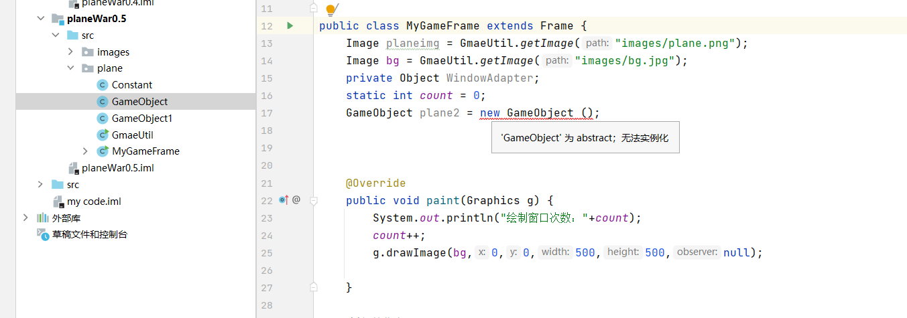This screenshot has height=318, width=907.
Task: Click the Graphics parameter type
Action: (493, 200)
